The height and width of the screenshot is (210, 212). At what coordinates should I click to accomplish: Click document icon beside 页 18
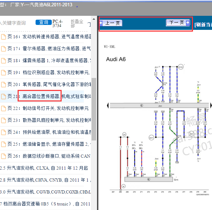click(x=4, y=61)
